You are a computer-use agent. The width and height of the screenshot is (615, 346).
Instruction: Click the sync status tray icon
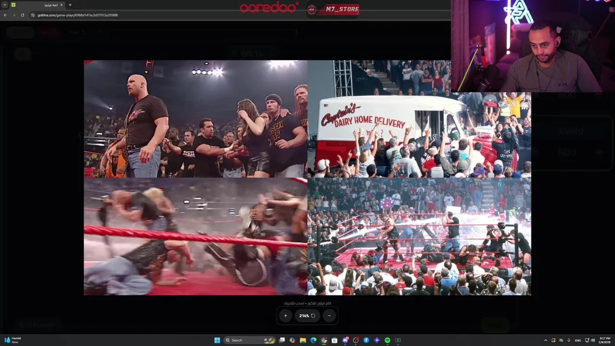(x=553, y=340)
